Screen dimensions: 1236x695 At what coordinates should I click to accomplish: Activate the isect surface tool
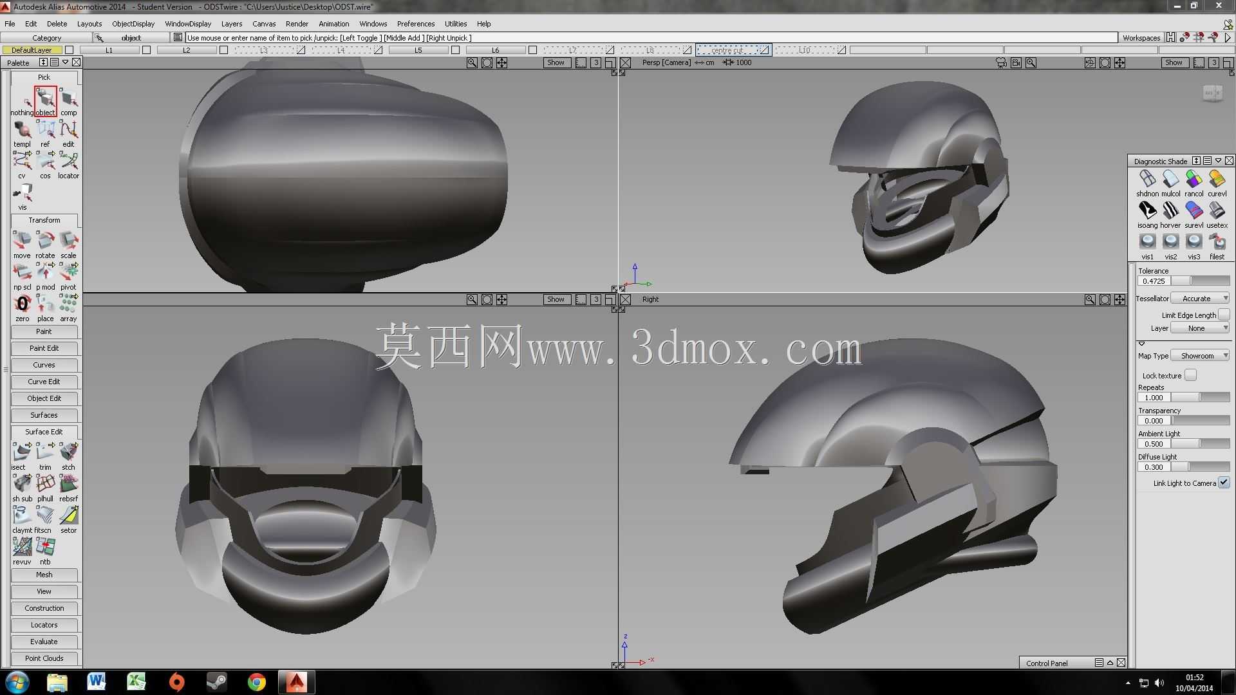pos(22,456)
